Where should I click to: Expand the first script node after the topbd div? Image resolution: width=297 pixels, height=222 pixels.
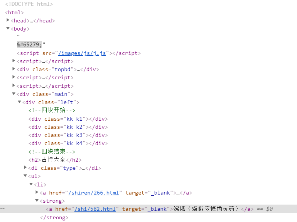(13, 77)
